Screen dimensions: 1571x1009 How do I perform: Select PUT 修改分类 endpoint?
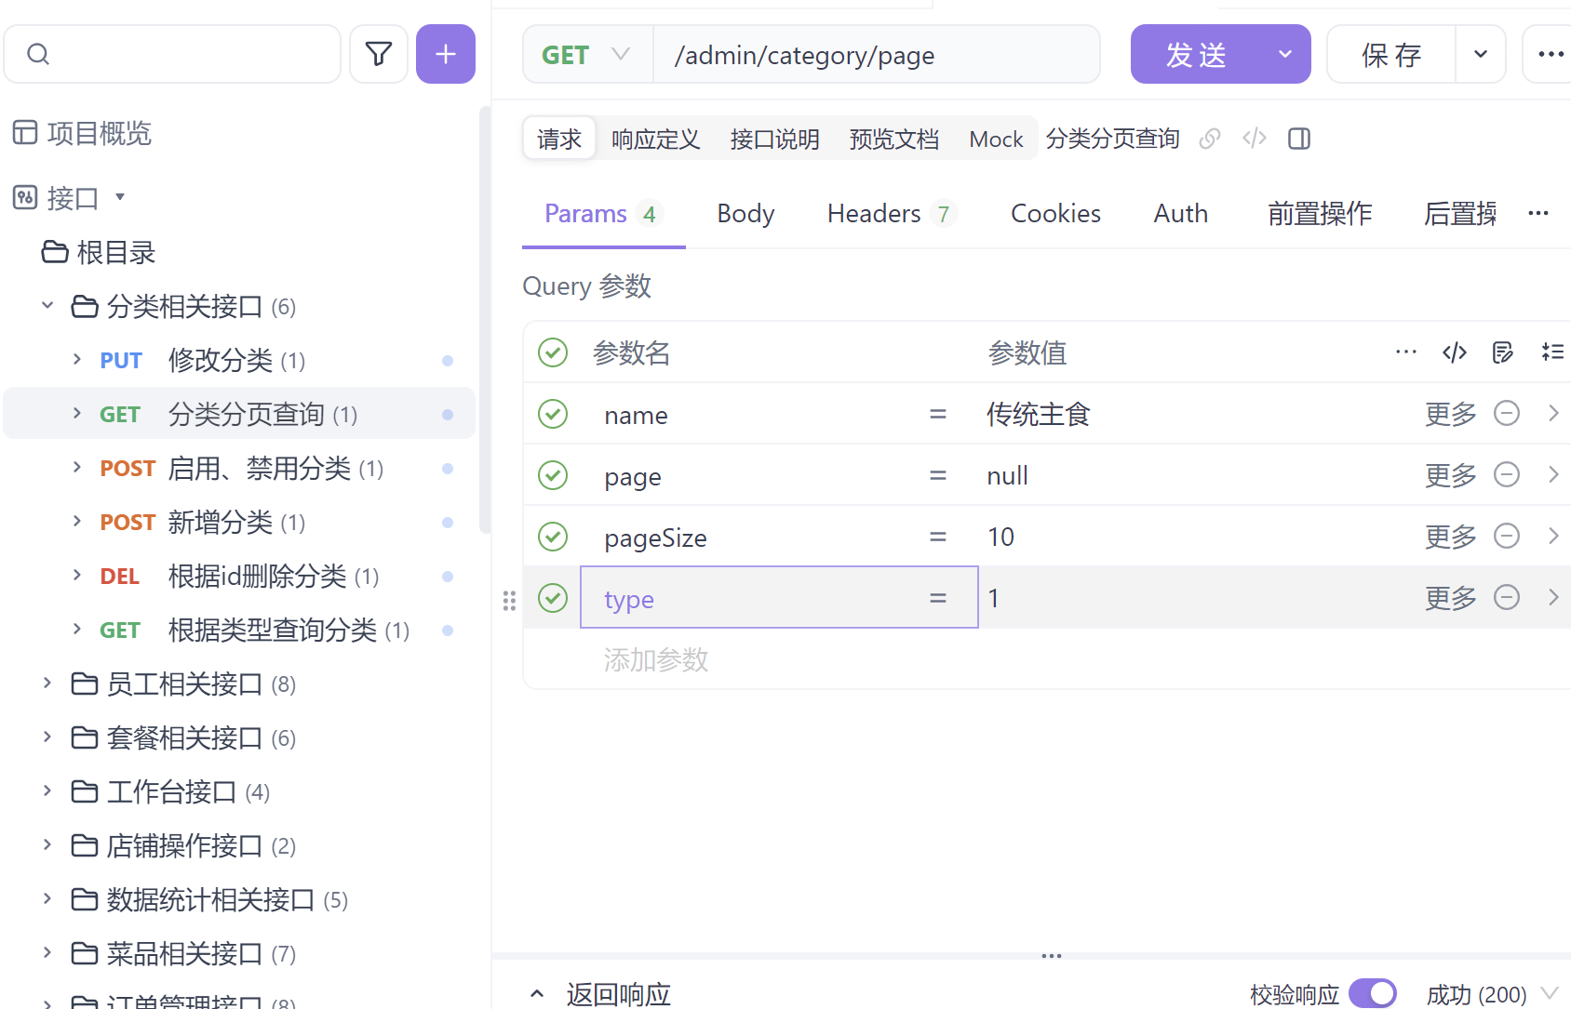coord(239,360)
